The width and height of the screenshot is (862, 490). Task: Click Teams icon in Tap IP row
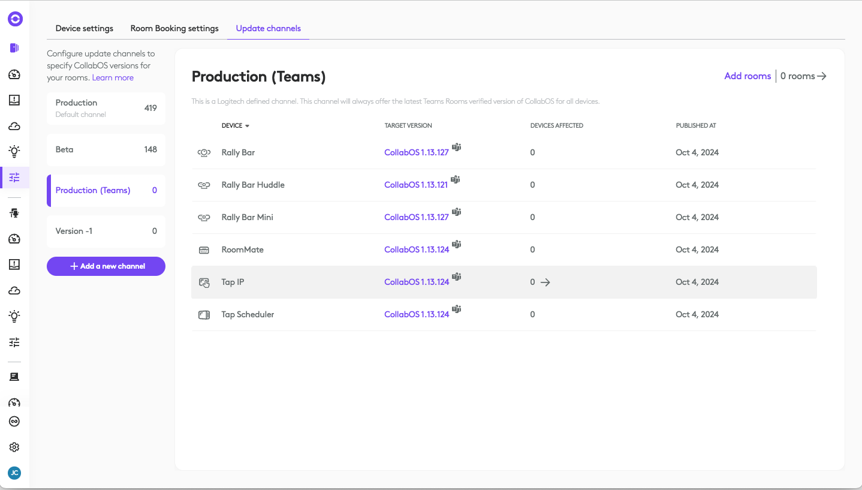[456, 276]
